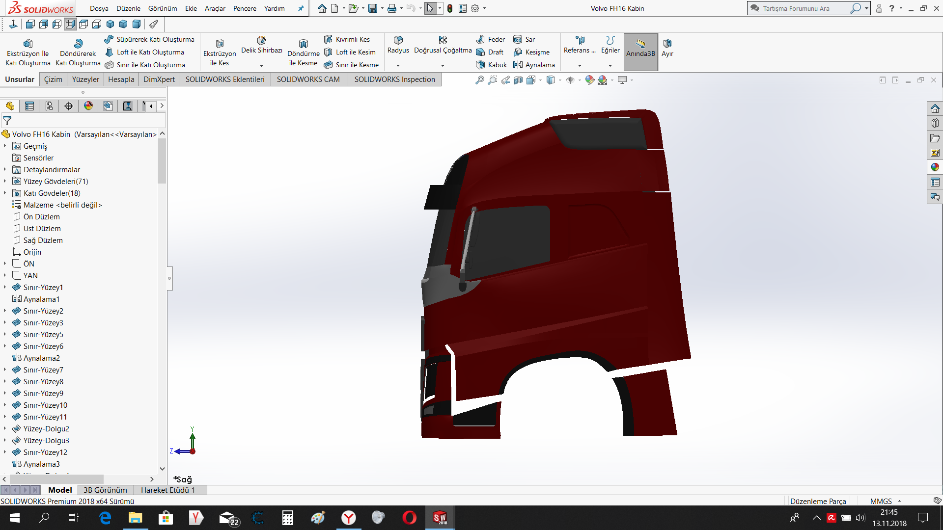Screen dimensions: 943x530
Task: Click the feature tree filter icon
Action: click(7, 120)
